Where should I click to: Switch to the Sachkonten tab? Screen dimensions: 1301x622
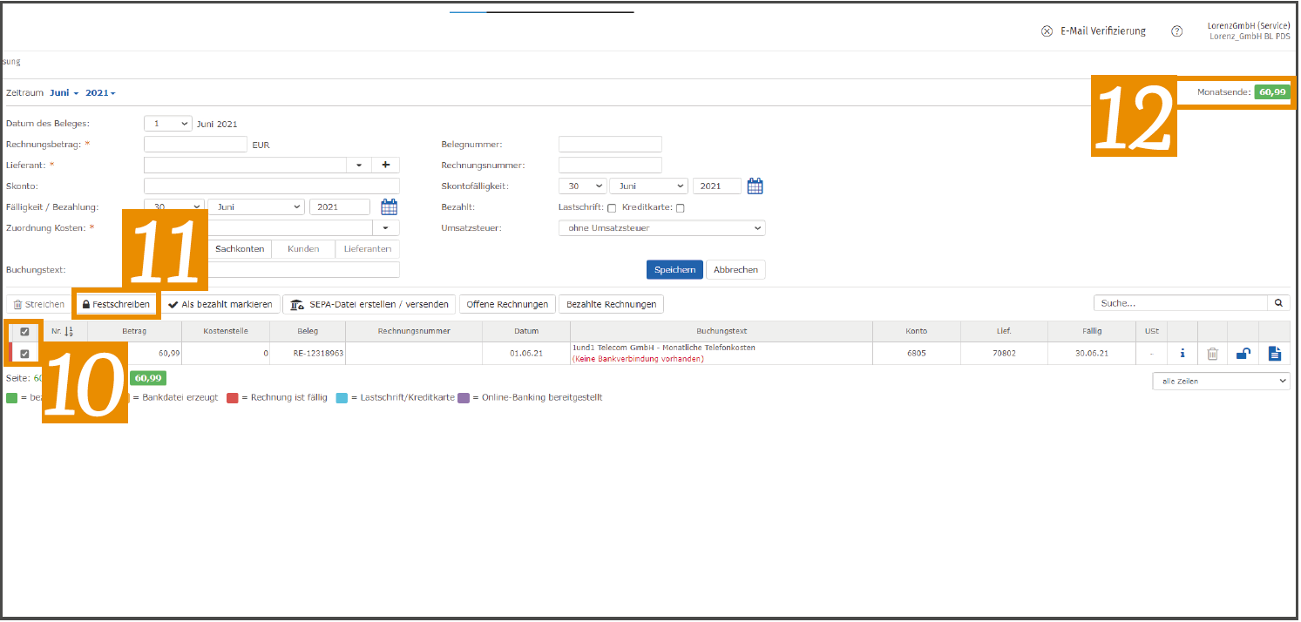pyautogui.click(x=240, y=249)
